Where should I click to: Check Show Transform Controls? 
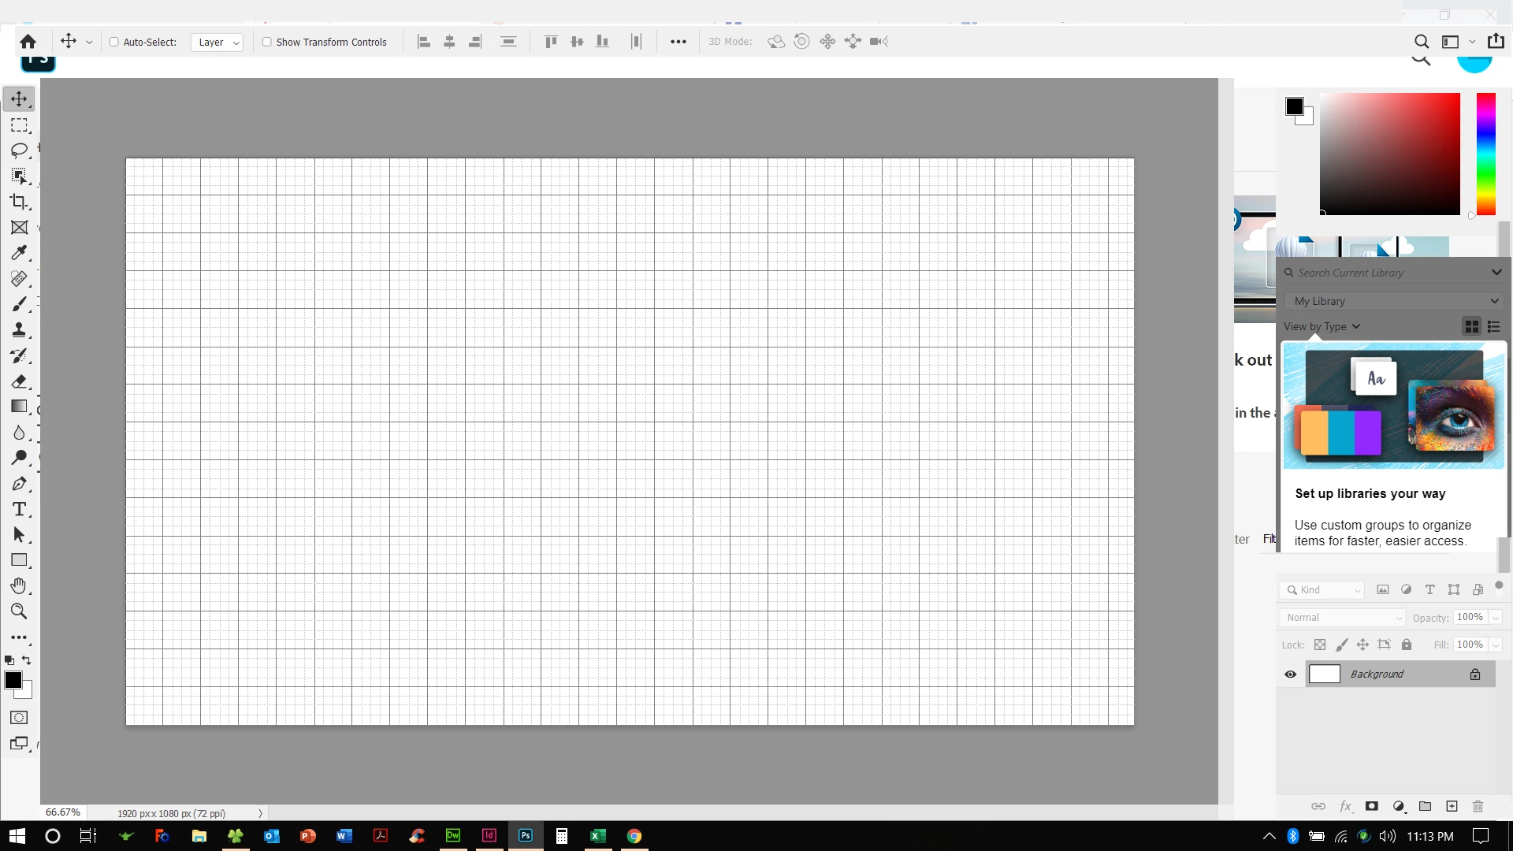[x=267, y=42]
